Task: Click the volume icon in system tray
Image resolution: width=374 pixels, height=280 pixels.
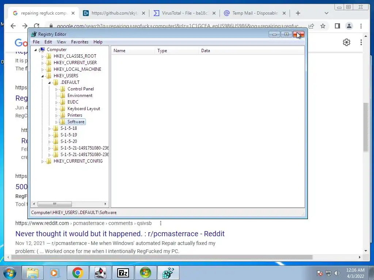Action: [x=337, y=273]
